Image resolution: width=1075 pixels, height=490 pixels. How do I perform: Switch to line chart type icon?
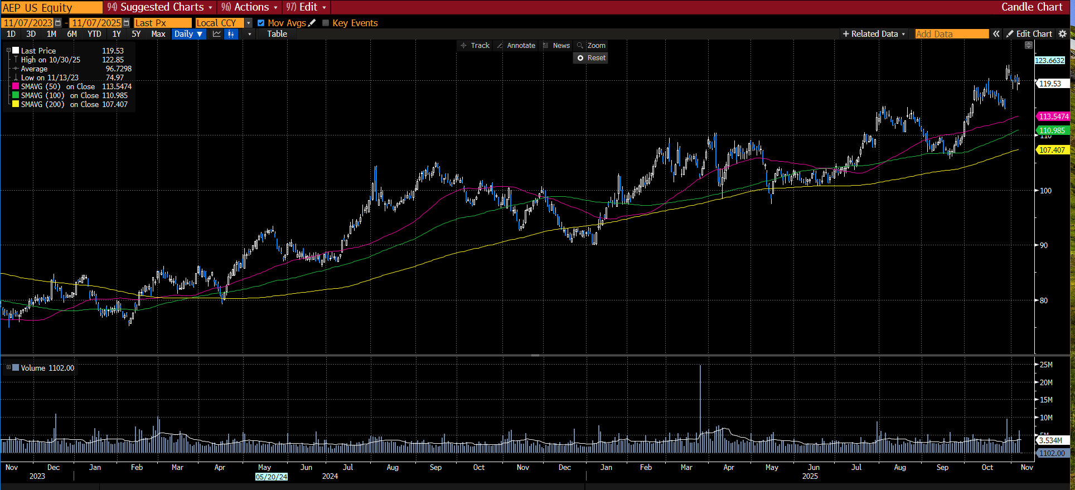click(217, 34)
